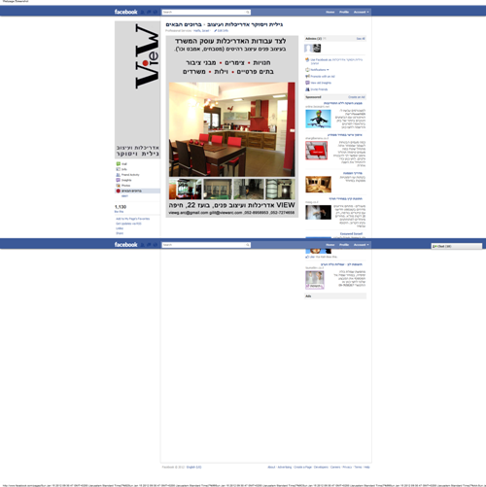This screenshot has width=486, height=487.
Task: Select the Info icon in the sidebar
Action: pos(119,169)
